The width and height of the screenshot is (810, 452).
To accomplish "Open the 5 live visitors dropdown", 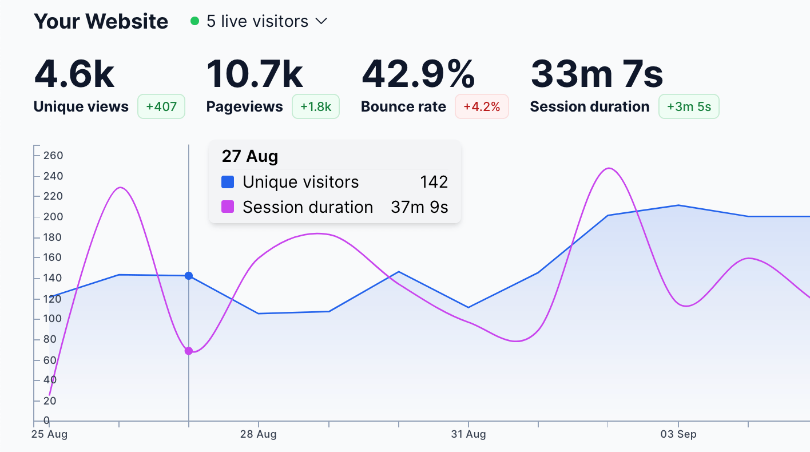I will point(259,21).
